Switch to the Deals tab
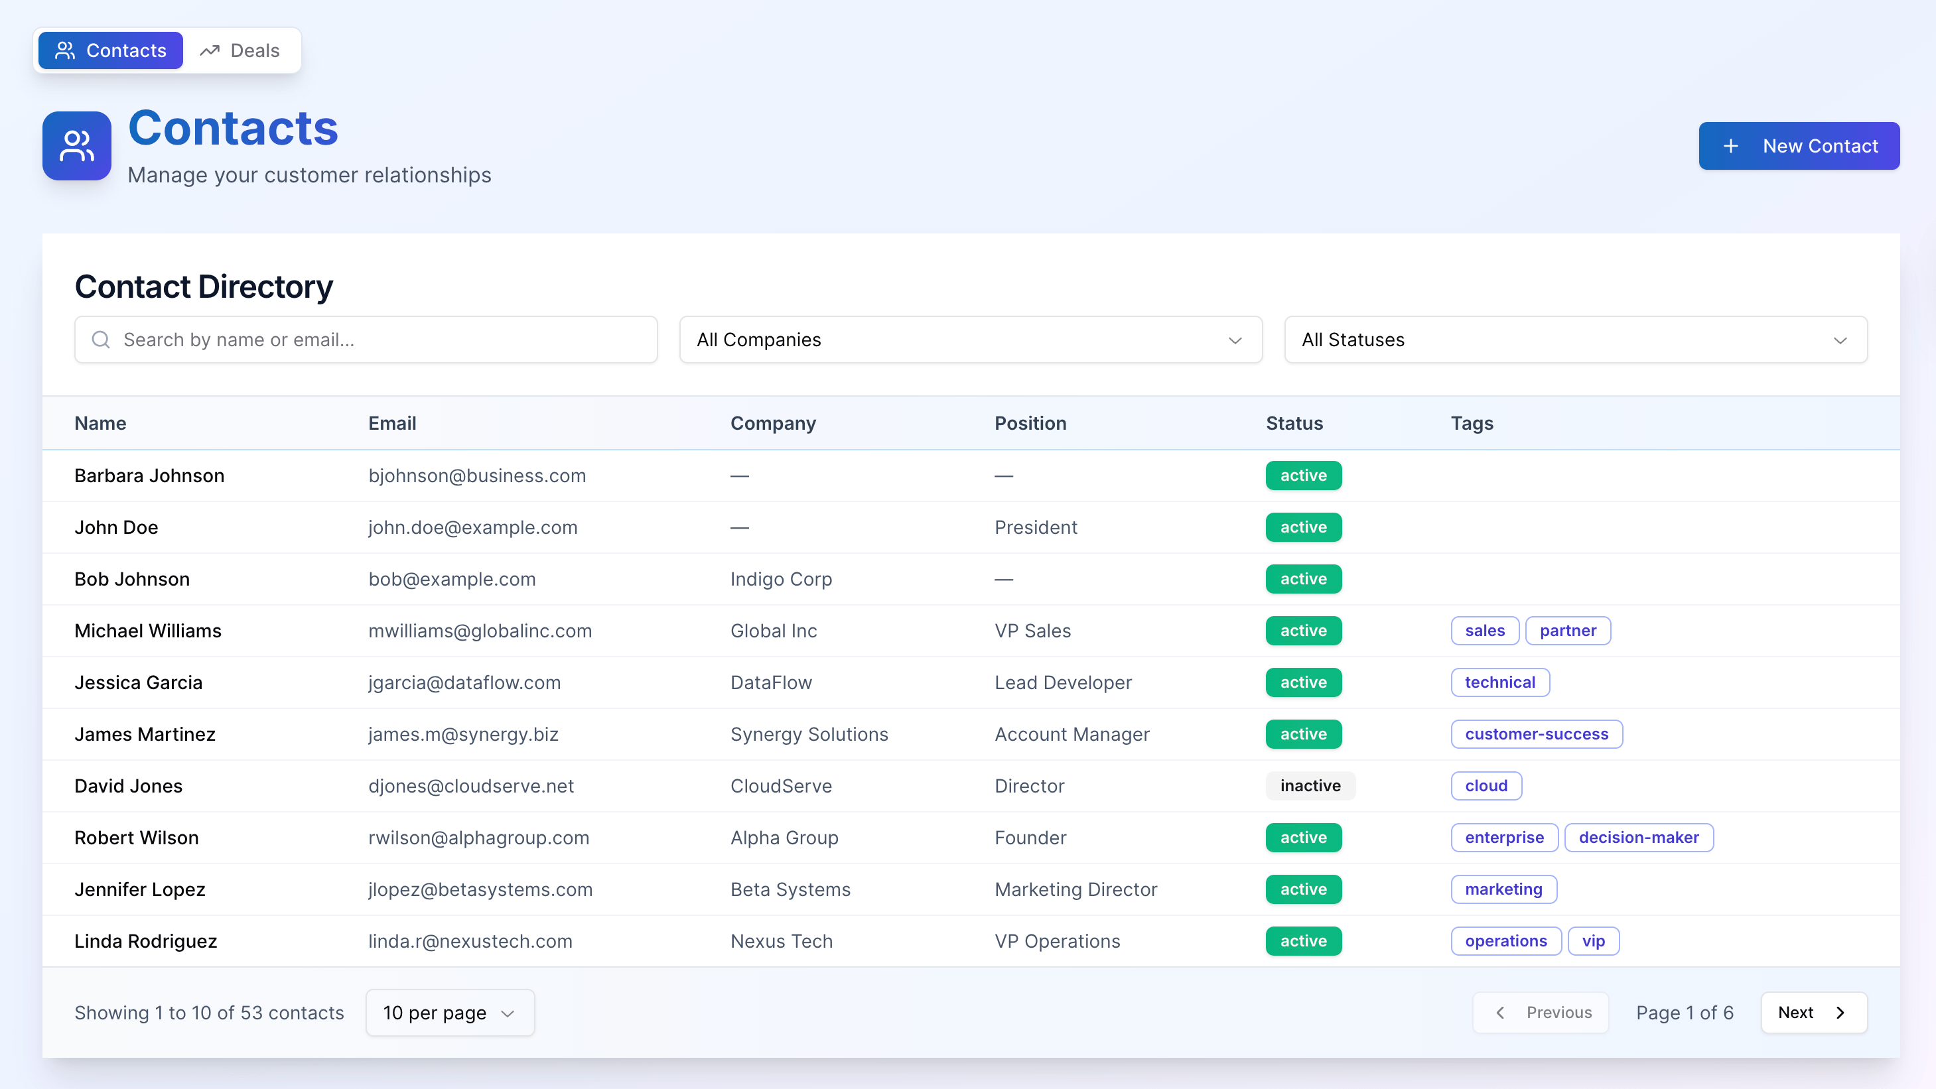The height and width of the screenshot is (1089, 1936). (x=240, y=50)
